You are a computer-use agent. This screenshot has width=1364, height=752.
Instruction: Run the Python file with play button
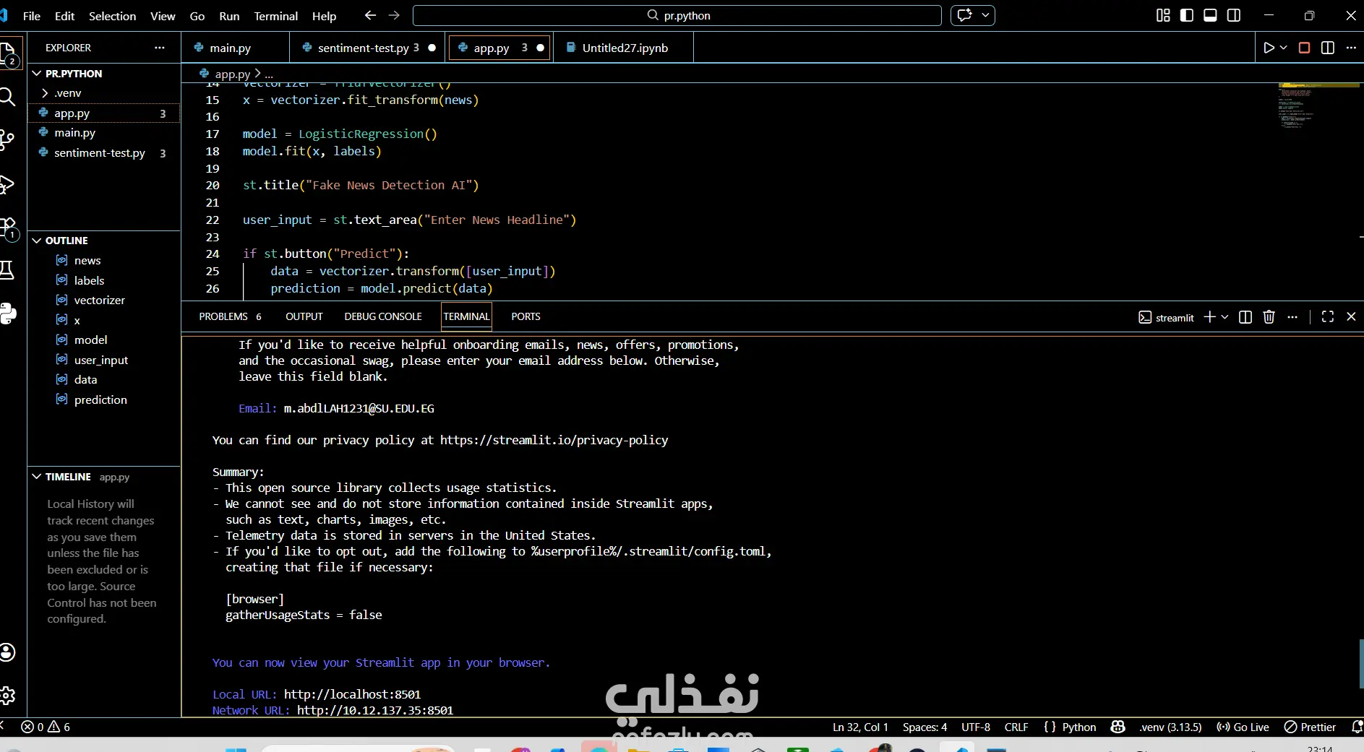[x=1269, y=48]
